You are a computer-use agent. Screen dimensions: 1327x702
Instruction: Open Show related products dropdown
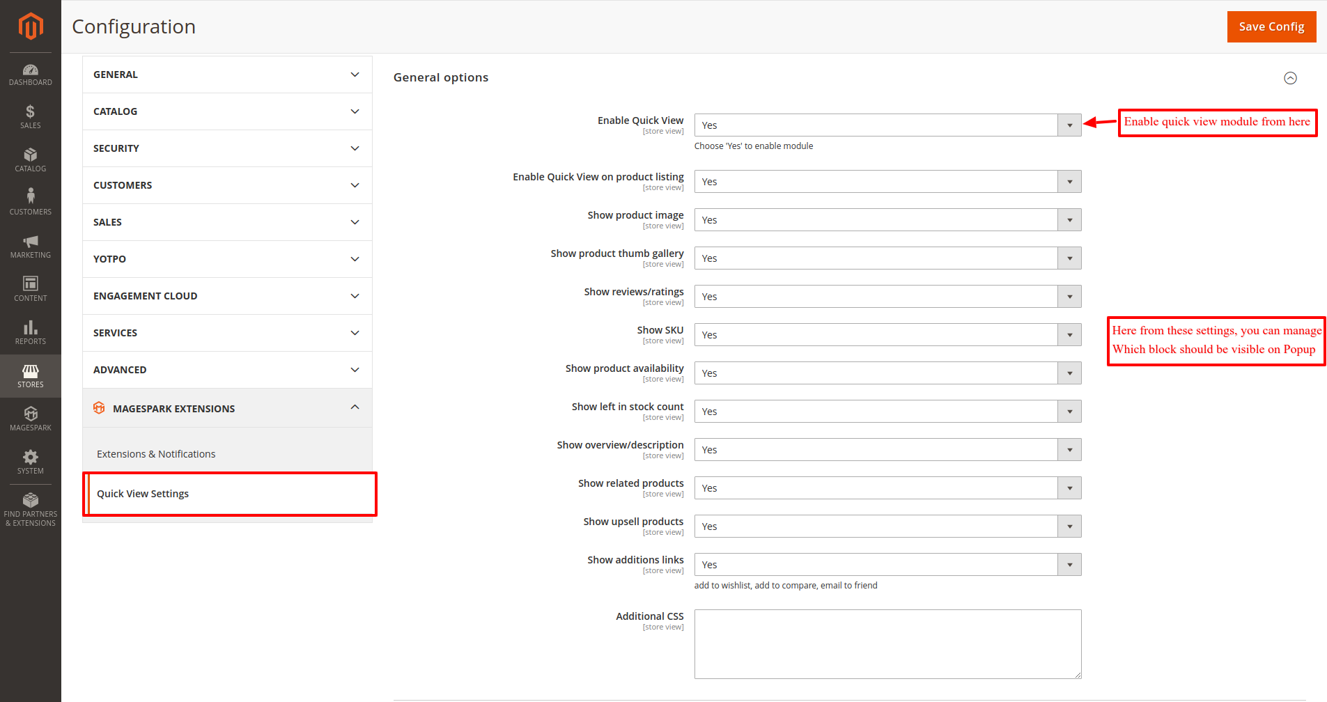[887, 488]
